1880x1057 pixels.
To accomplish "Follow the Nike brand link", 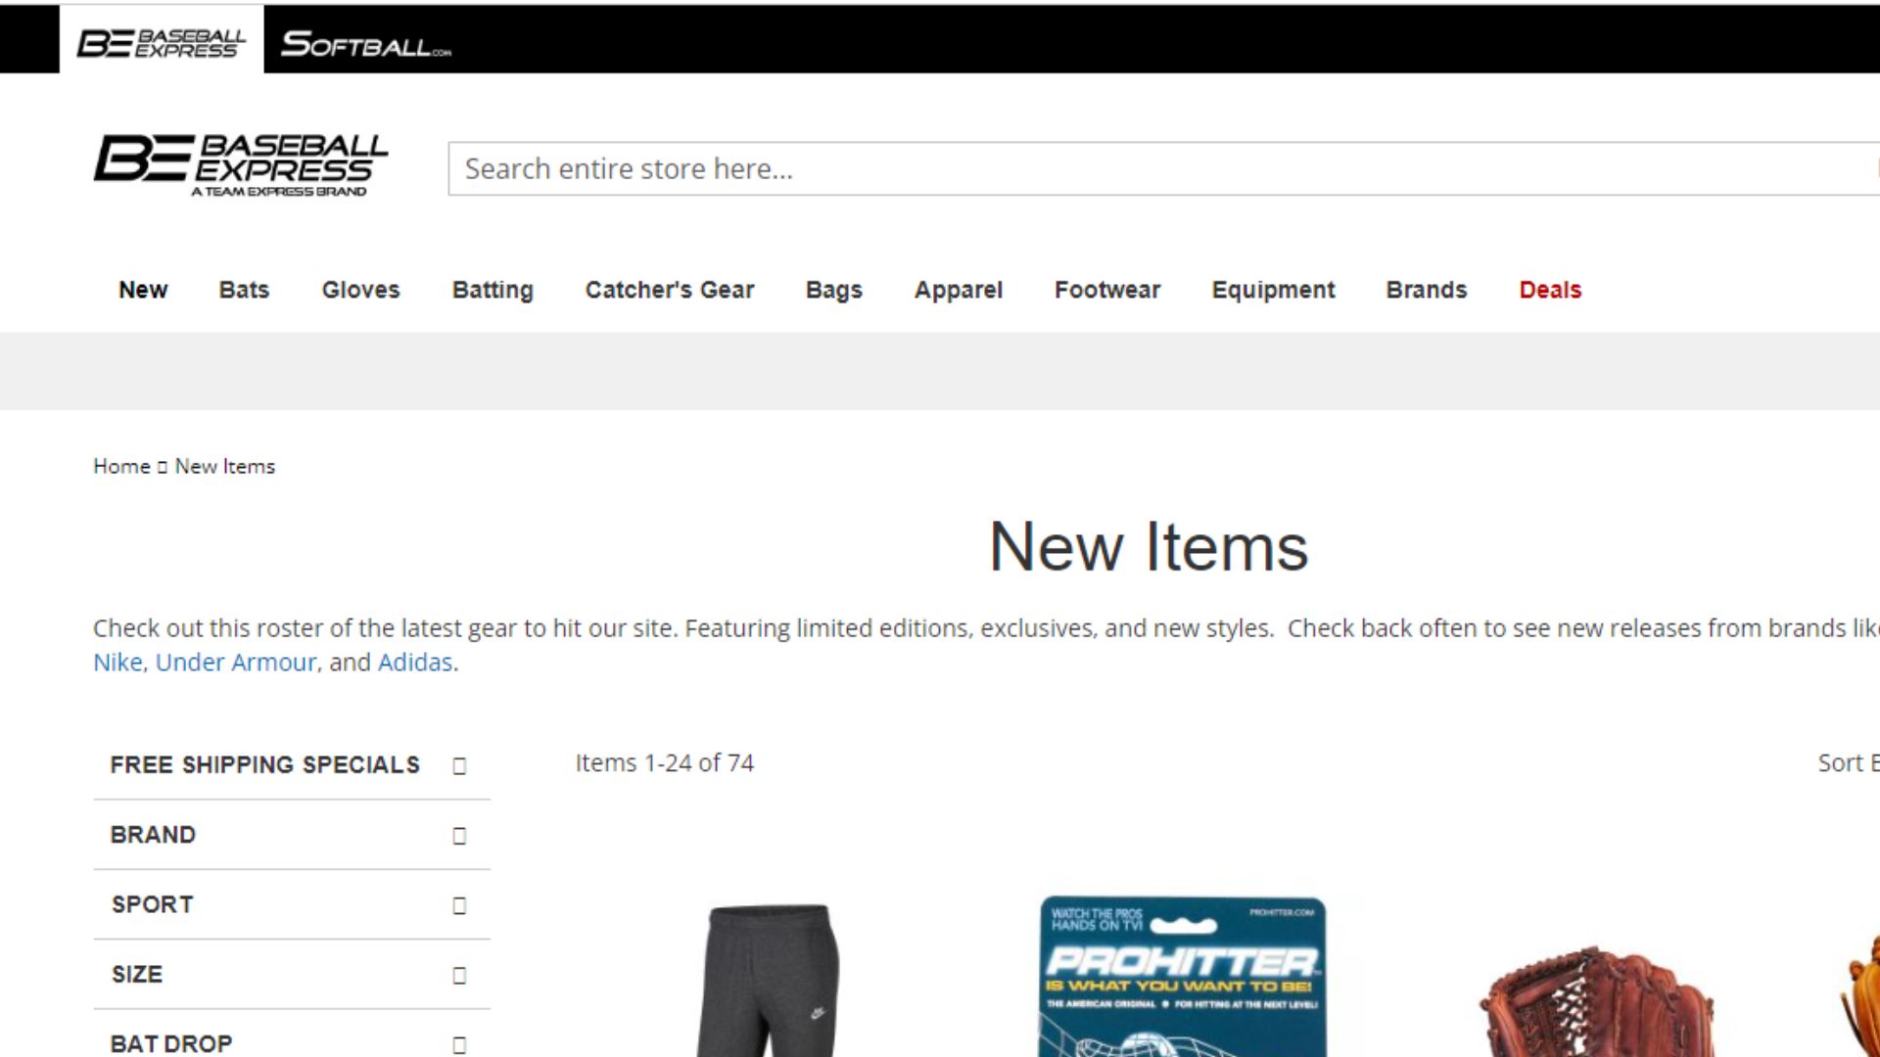I will pos(117,663).
